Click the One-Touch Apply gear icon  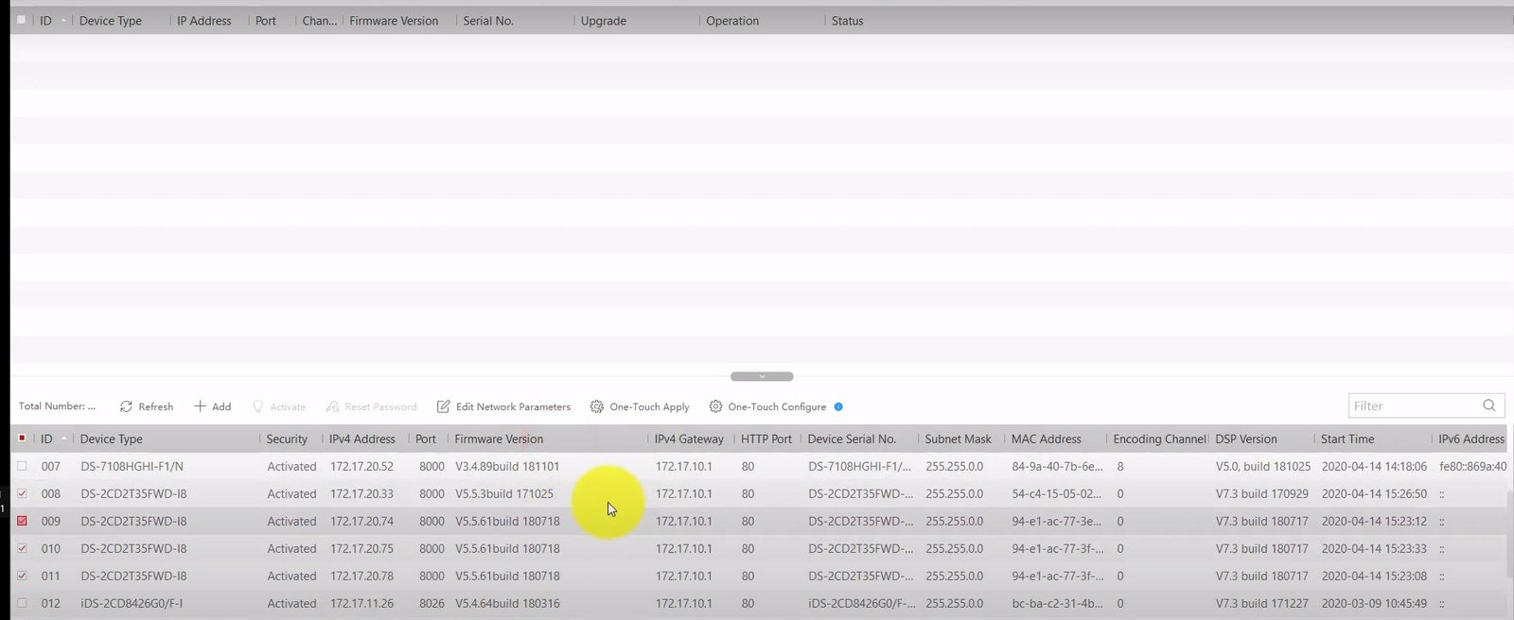tap(596, 406)
